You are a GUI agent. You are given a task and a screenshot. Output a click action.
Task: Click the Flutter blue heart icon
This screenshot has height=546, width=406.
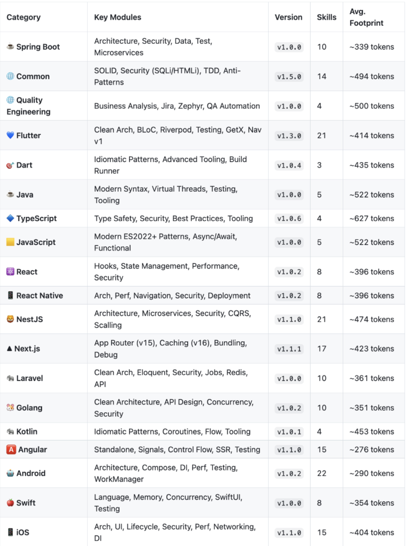(10, 135)
